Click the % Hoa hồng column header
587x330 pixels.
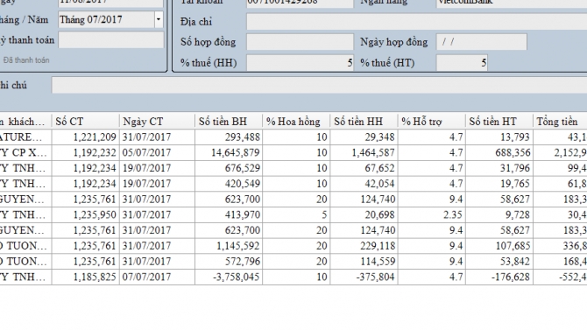pyautogui.click(x=296, y=122)
